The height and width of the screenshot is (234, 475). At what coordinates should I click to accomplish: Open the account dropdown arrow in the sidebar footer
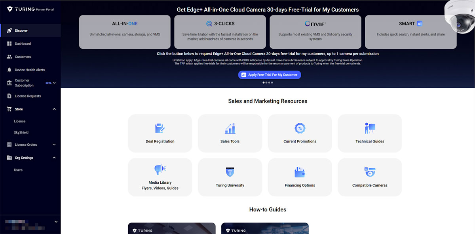click(56, 222)
